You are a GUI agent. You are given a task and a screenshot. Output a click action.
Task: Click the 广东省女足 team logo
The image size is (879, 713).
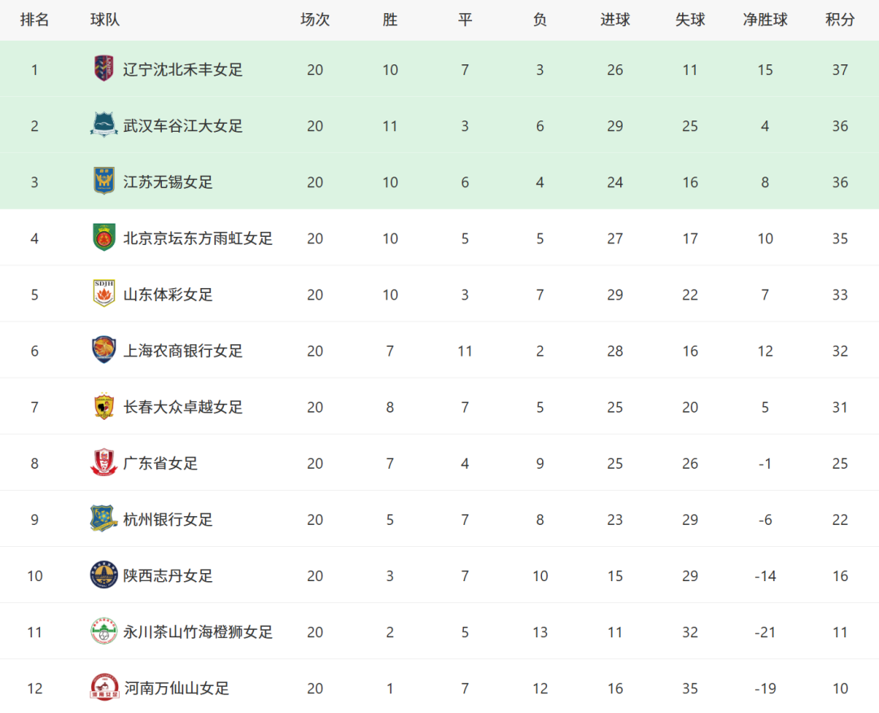coord(103,462)
